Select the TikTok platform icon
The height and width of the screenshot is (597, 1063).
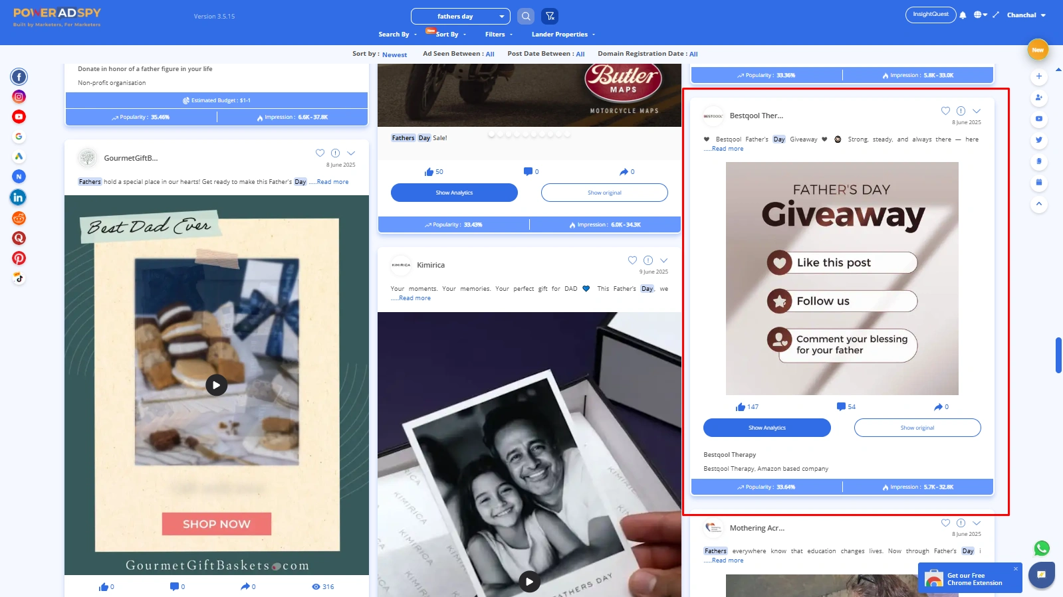19,278
